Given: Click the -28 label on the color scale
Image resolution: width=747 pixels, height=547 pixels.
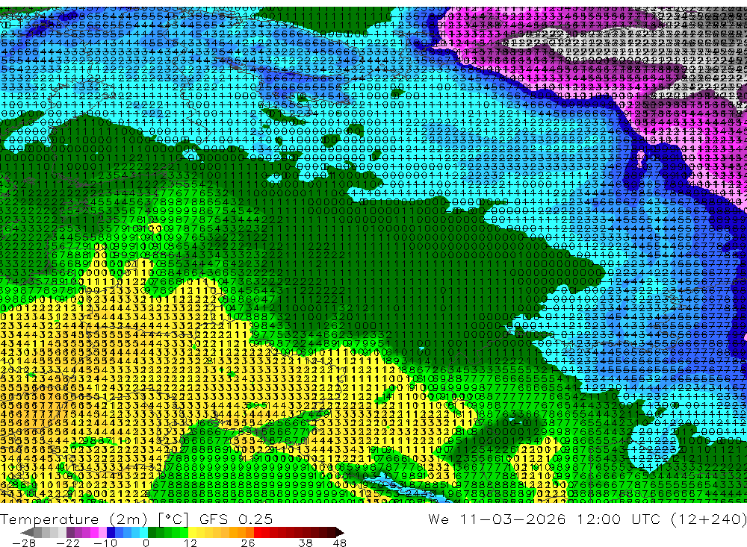Looking at the screenshot, I should 24,543.
